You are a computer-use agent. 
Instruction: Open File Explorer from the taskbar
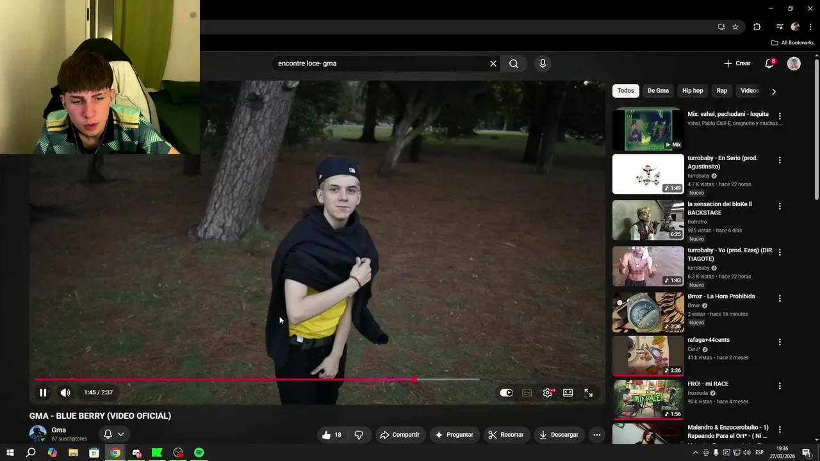[x=73, y=453]
